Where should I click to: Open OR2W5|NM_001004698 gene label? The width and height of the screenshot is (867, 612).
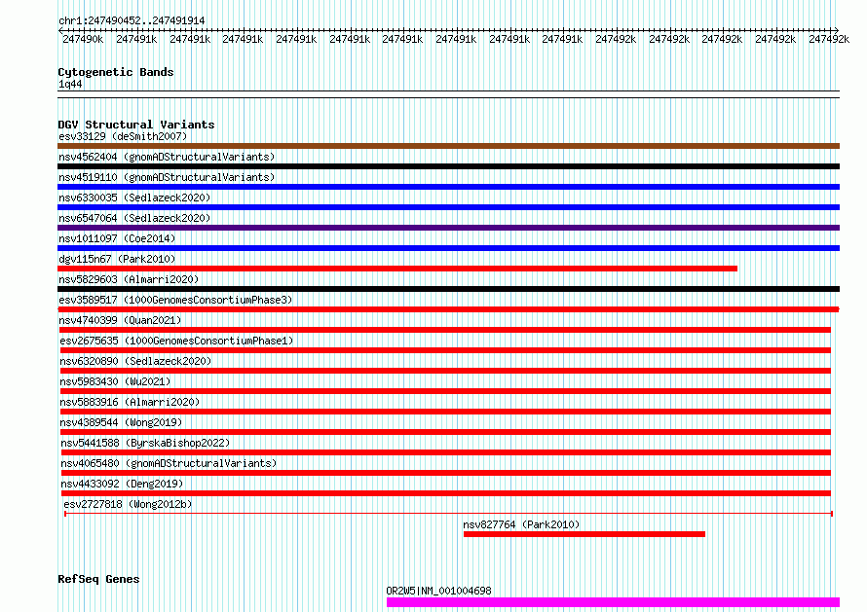coord(438,591)
